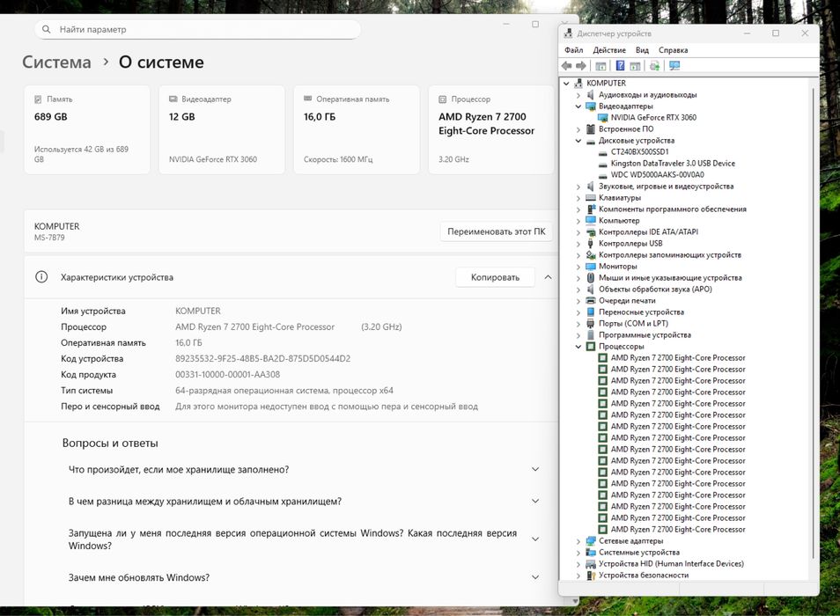Click the Встроенное ПО category icon
The height and width of the screenshot is (616, 840).
coord(590,129)
